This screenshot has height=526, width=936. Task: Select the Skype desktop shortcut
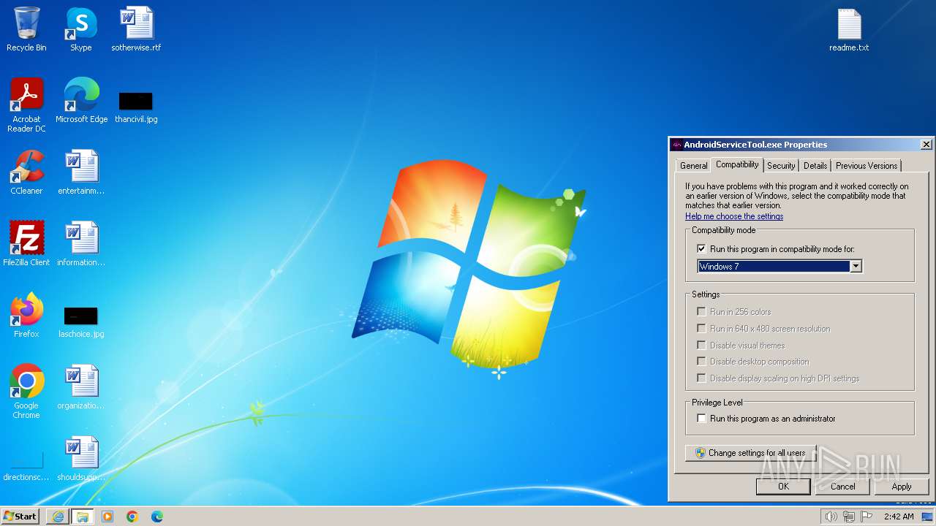coord(80,29)
